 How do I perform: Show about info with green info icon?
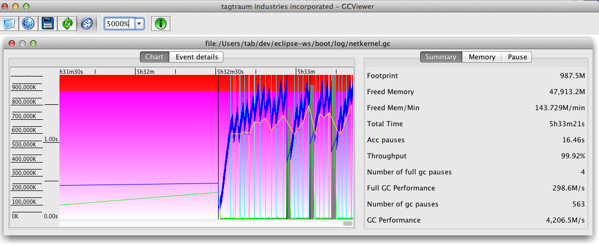tap(160, 24)
